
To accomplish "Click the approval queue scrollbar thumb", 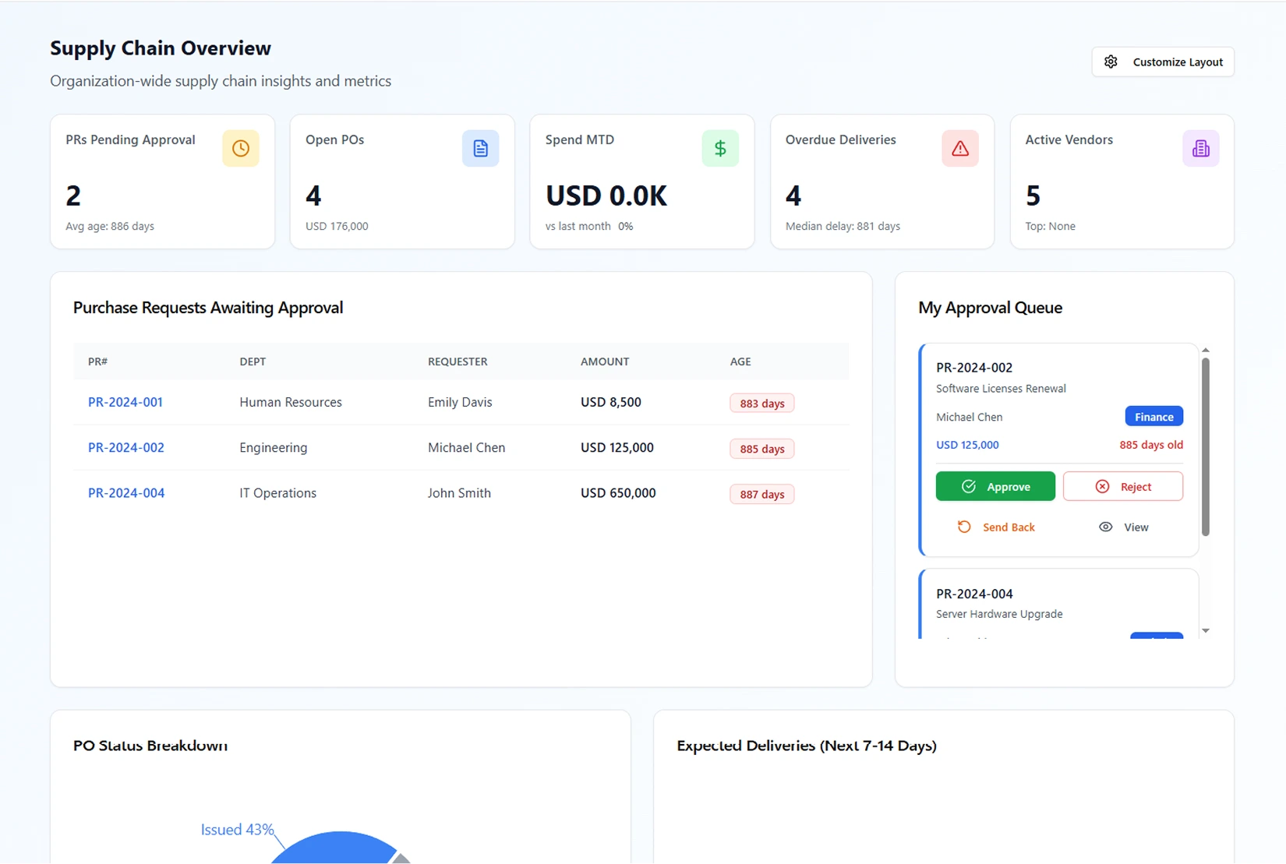I will [x=1206, y=446].
